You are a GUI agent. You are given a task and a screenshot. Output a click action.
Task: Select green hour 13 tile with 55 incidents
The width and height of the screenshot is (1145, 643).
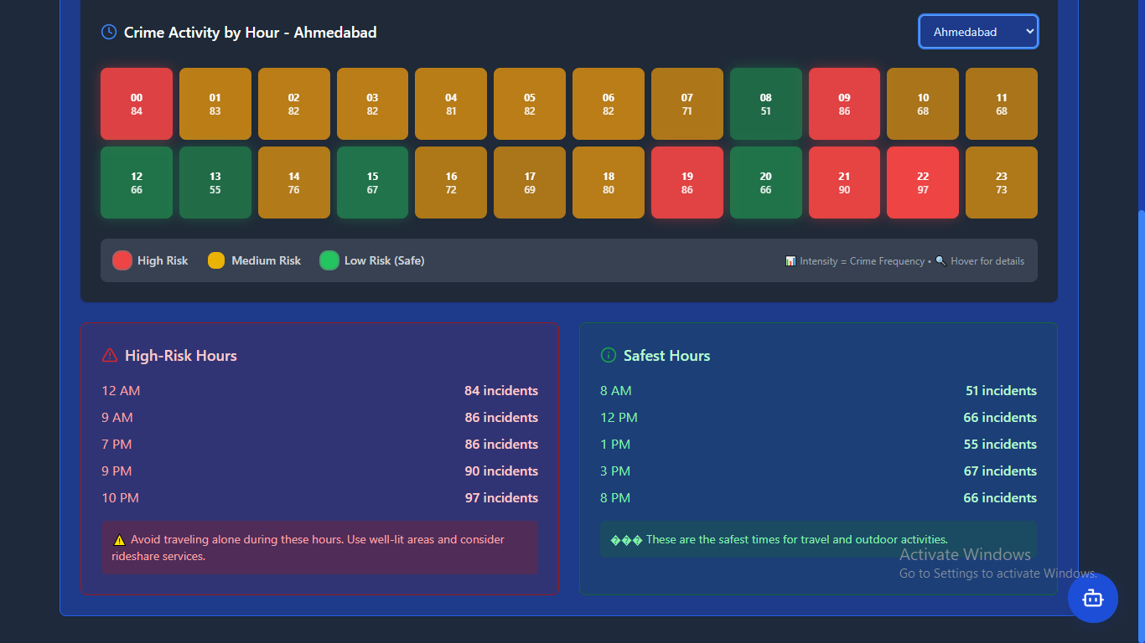(215, 183)
